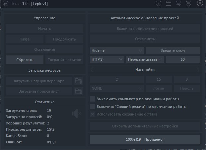Click folder icon beside Загрузить прокси лист
Viewport: 206px width, 150px height.
pos(78,91)
